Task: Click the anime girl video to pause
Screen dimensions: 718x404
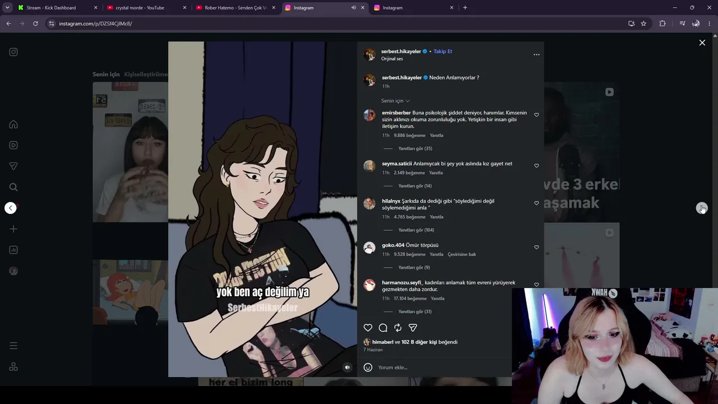Action: click(263, 209)
